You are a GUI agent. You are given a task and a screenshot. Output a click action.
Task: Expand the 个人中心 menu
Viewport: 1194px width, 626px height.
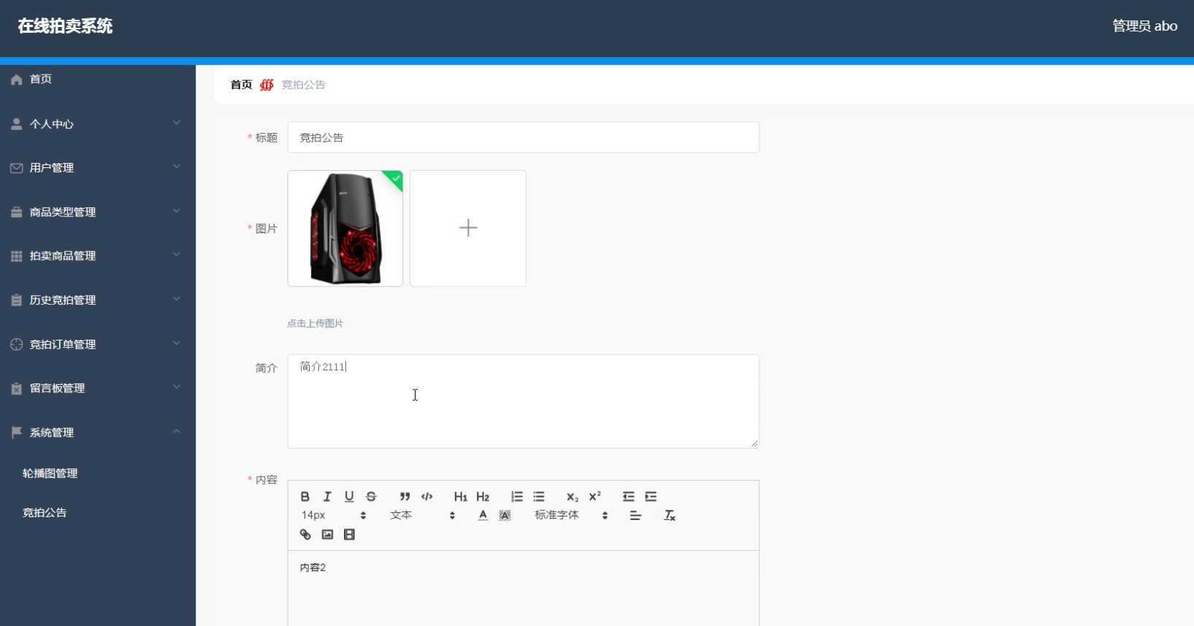98,124
